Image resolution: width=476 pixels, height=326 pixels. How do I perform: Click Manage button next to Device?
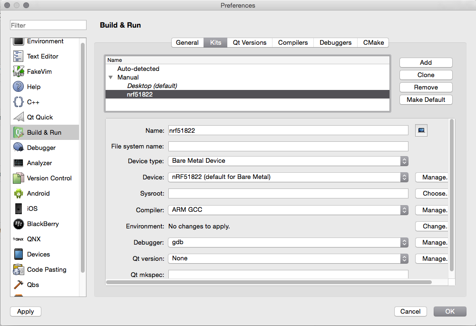tap(432, 178)
